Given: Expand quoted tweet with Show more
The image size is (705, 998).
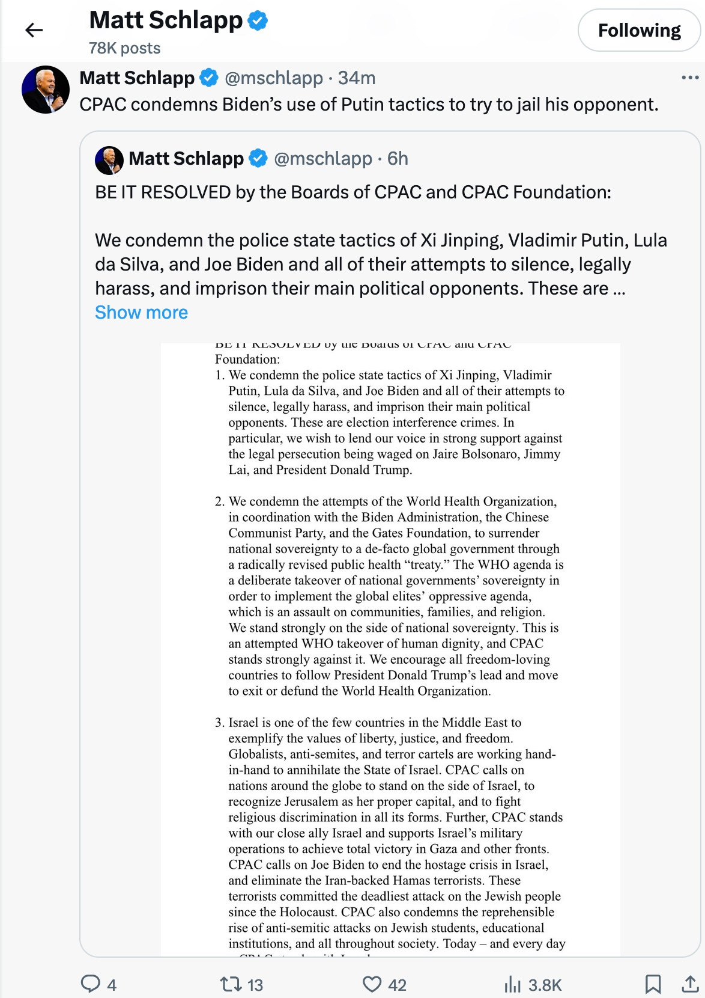Looking at the screenshot, I should 141,313.
